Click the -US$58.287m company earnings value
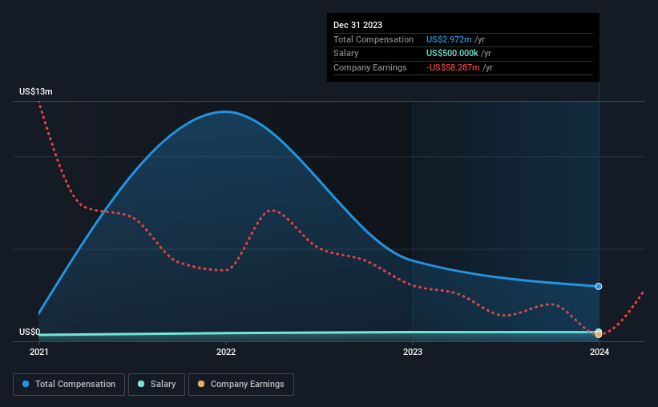This screenshot has height=407, width=658. point(453,67)
